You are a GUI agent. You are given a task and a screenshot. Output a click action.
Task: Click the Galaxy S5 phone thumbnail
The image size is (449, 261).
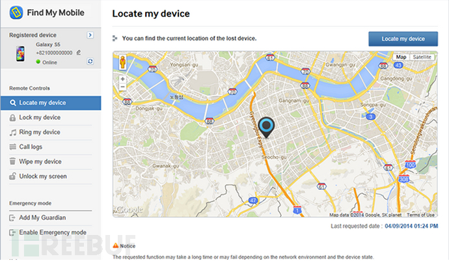(20, 53)
